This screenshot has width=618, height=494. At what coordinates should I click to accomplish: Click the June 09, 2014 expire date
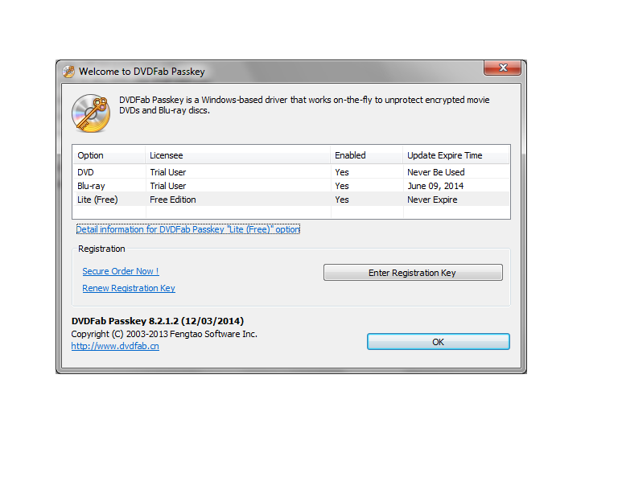point(435,186)
